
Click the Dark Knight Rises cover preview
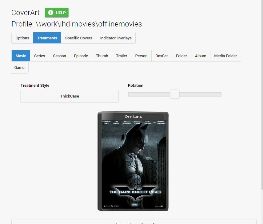(133, 161)
